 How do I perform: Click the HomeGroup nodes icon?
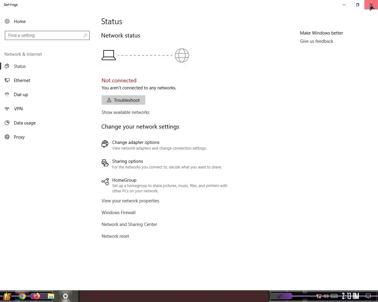tap(105, 181)
